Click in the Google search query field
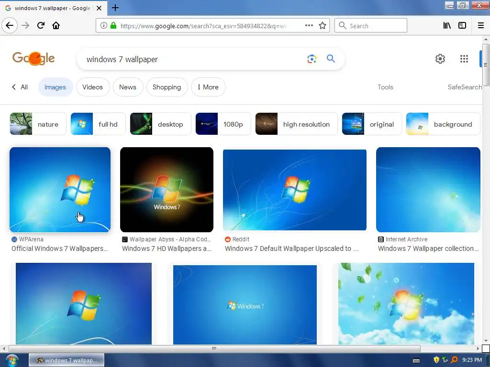The image size is (490, 367). click(x=194, y=59)
